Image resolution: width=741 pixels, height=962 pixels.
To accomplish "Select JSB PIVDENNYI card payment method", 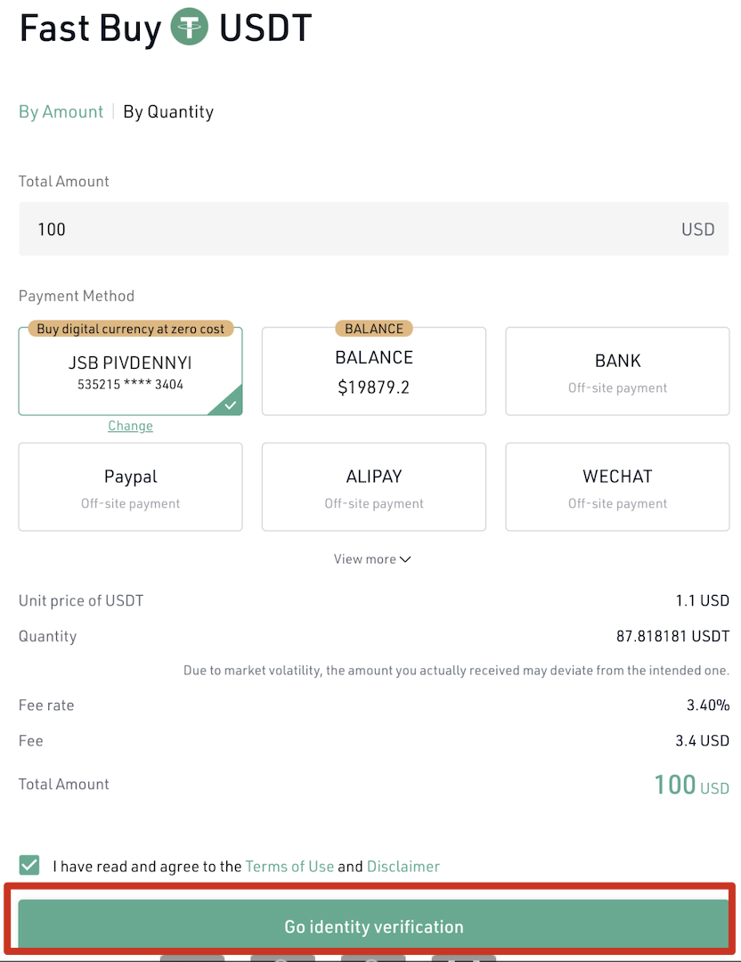I will pyautogui.click(x=131, y=371).
